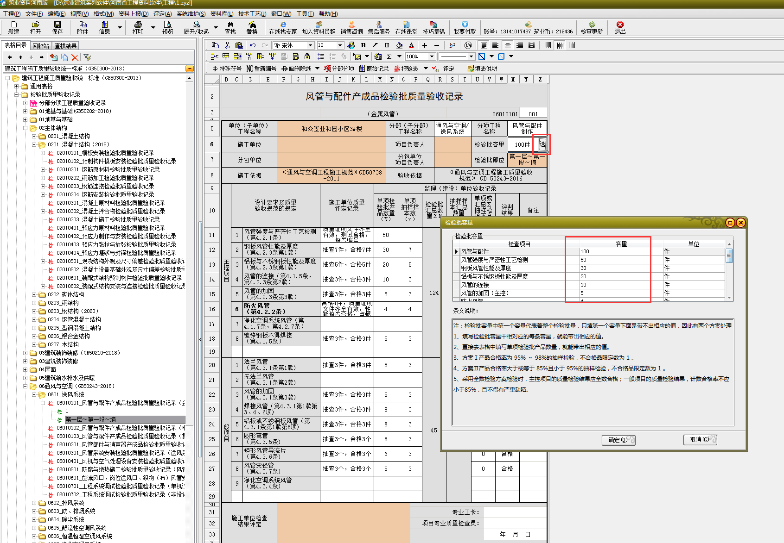The width and height of the screenshot is (784, 543).
Task: Click the back arrow in tree toolbar
Action: (x=10, y=57)
